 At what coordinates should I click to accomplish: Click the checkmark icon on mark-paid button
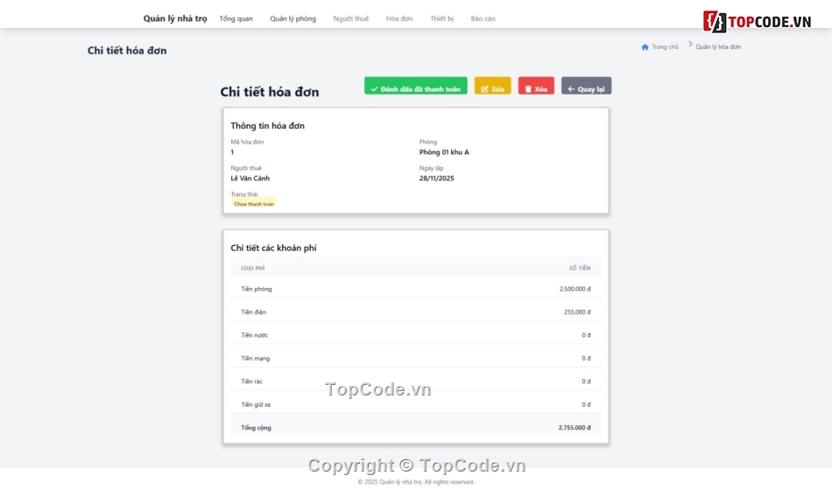click(374, 89)
